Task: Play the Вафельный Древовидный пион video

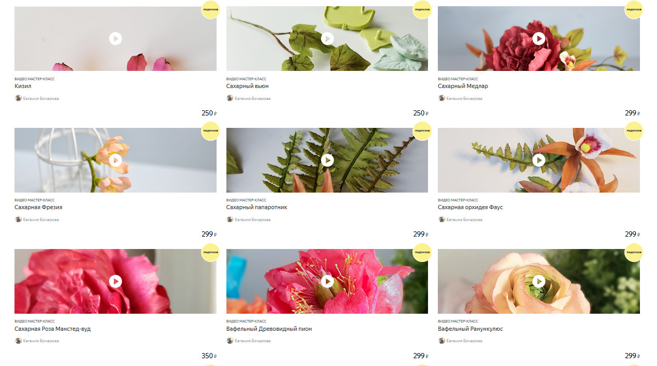Action: [327, 281]
